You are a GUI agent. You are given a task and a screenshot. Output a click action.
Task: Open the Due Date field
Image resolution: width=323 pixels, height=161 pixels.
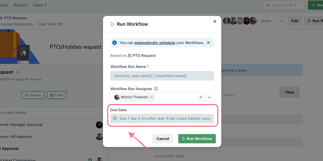click(x=162, y=119)
